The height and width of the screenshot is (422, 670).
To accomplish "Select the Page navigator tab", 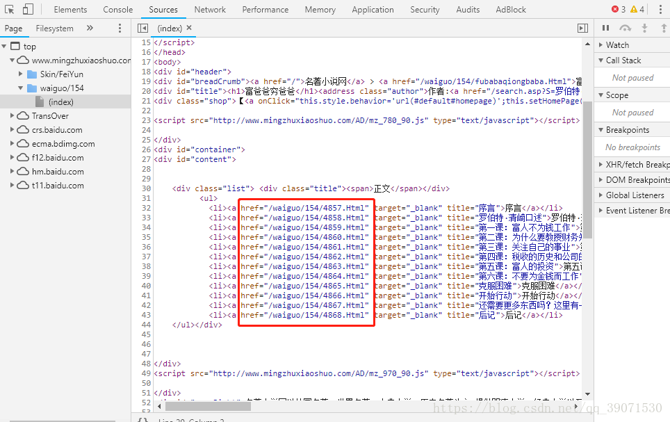I will click(x=14, y=29).
